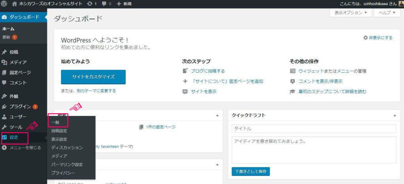Select パーマリンク設定 in the submenu
The image size is (404, 184).
pos(67,164)
